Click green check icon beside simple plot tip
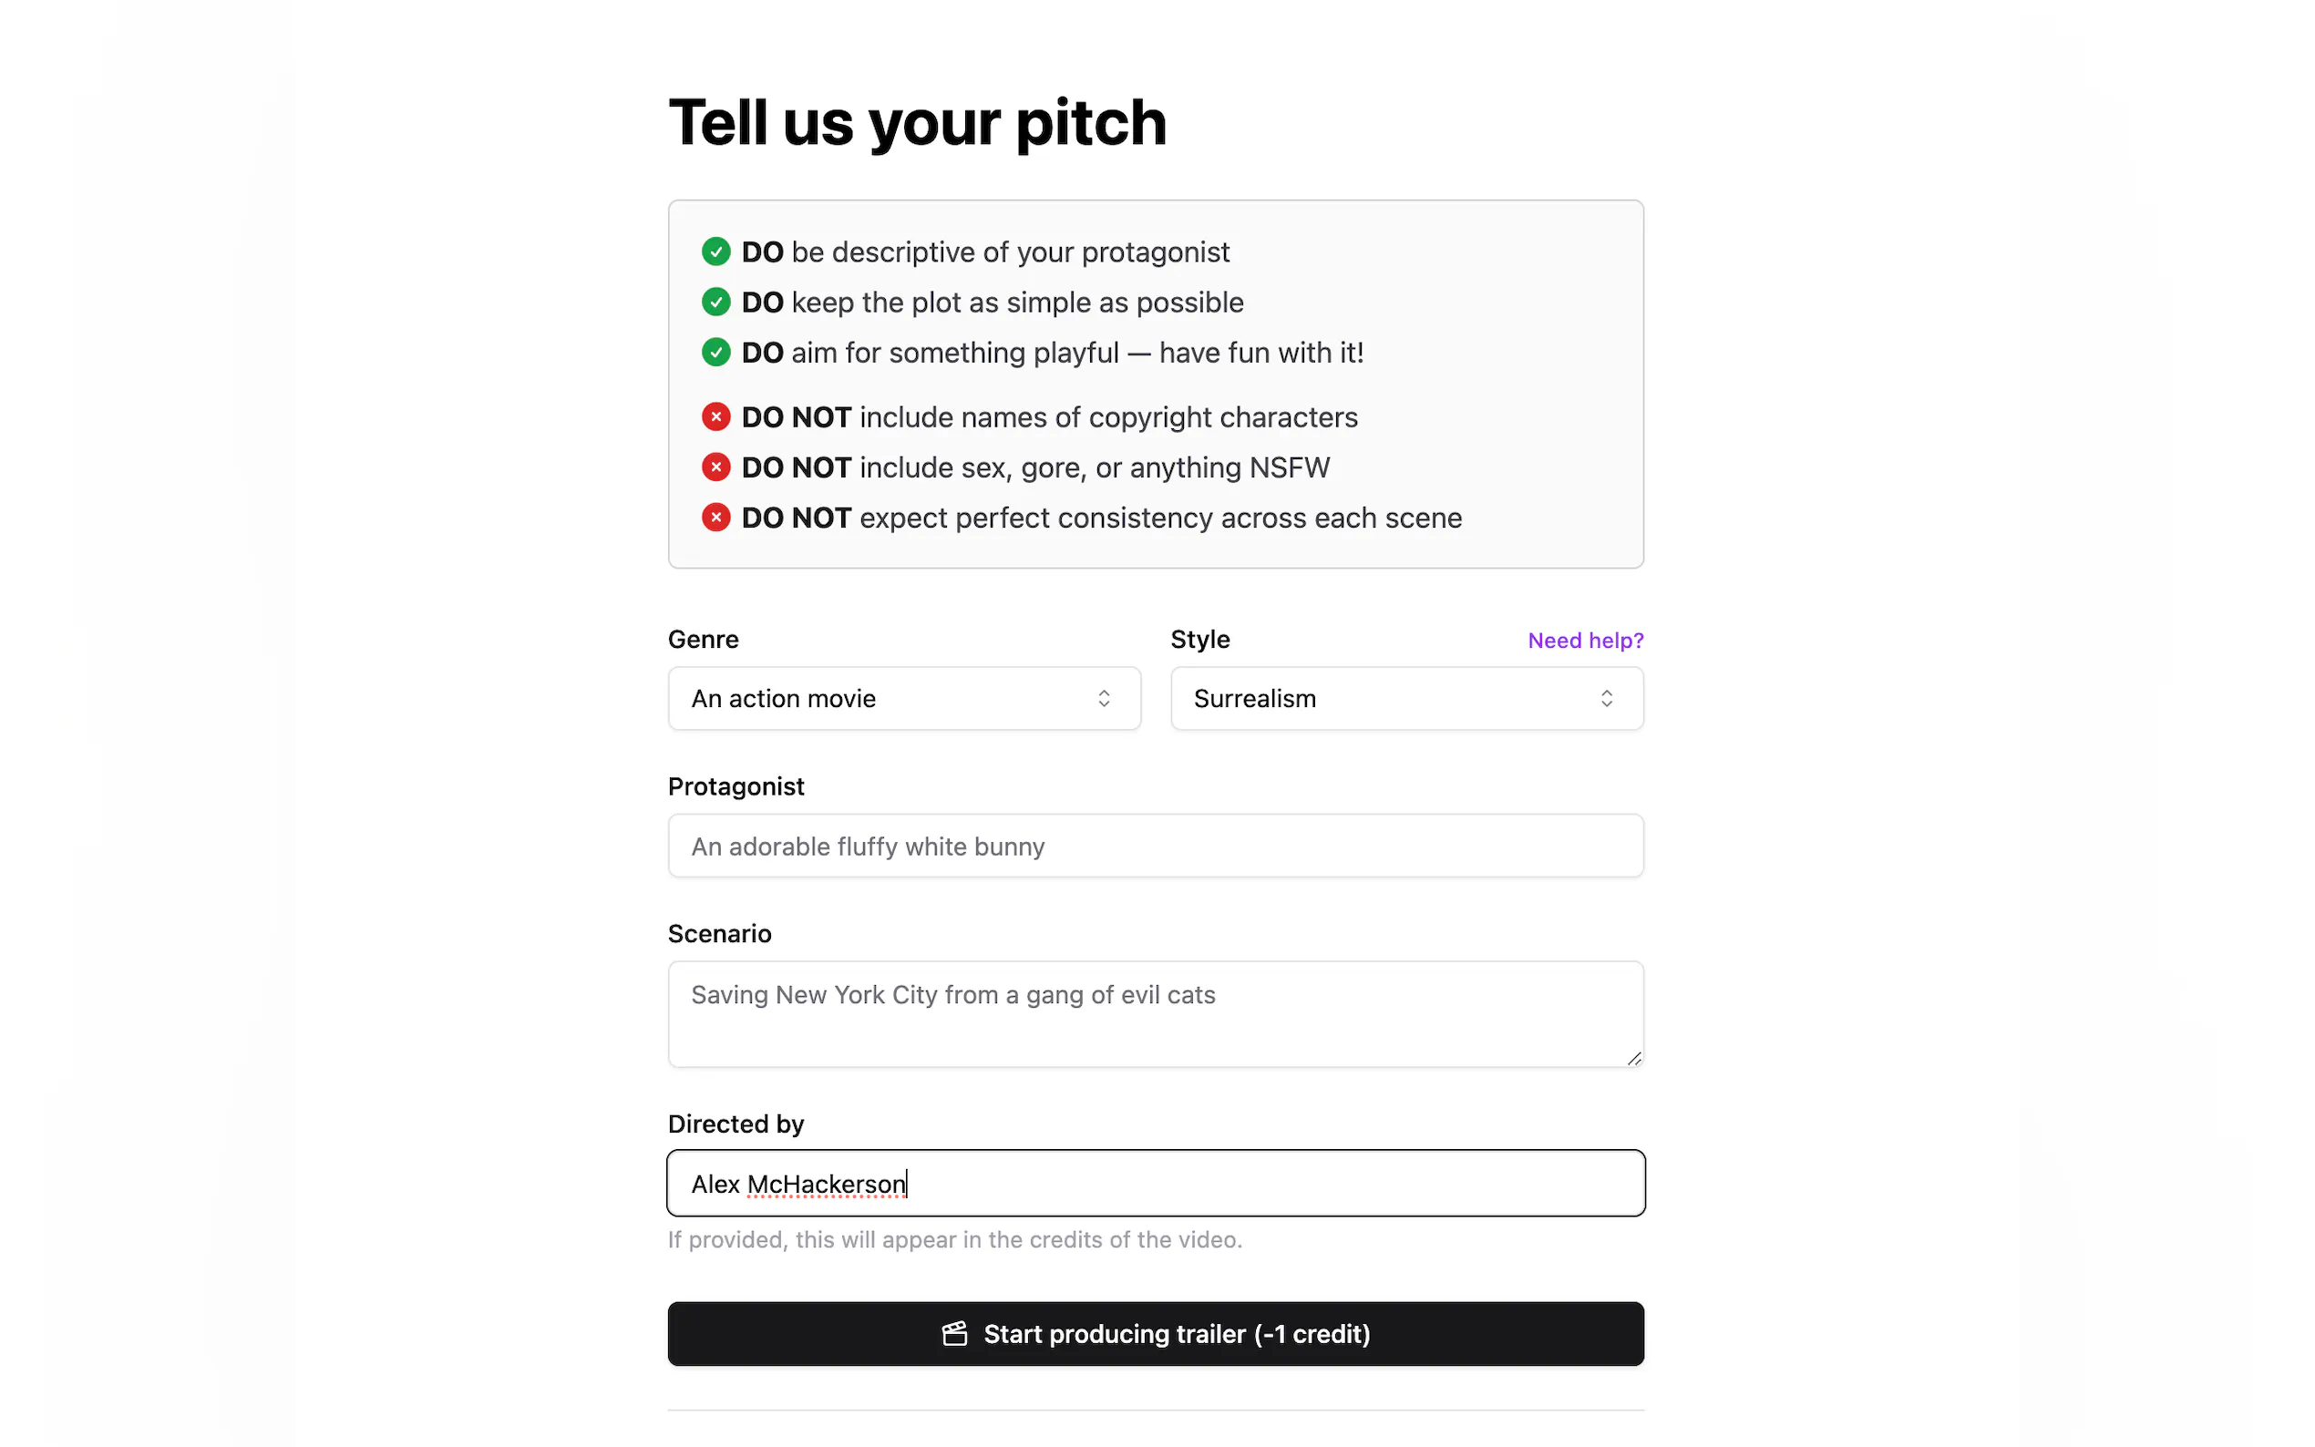Screen dimensions: 2315x1447 click(x=715, y=303)
